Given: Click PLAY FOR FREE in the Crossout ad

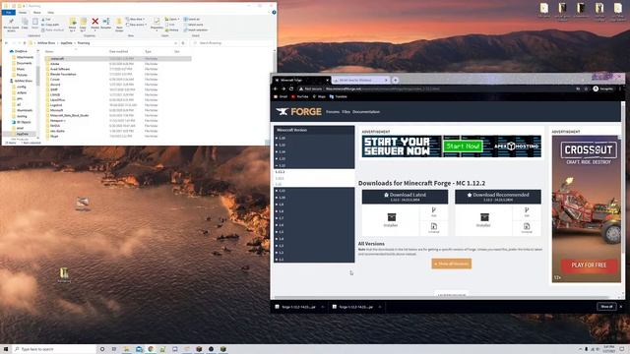Looking at the screenshot, I should (589, 265).
